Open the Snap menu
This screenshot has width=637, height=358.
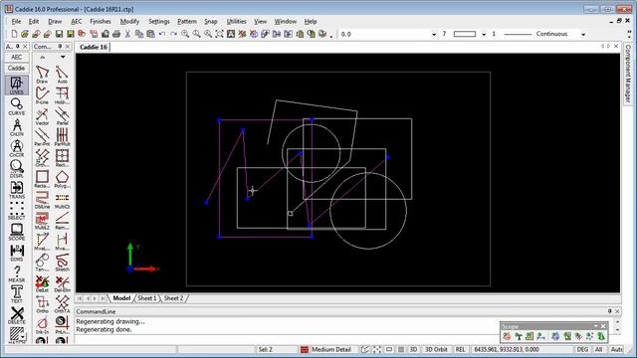(211, 22)
